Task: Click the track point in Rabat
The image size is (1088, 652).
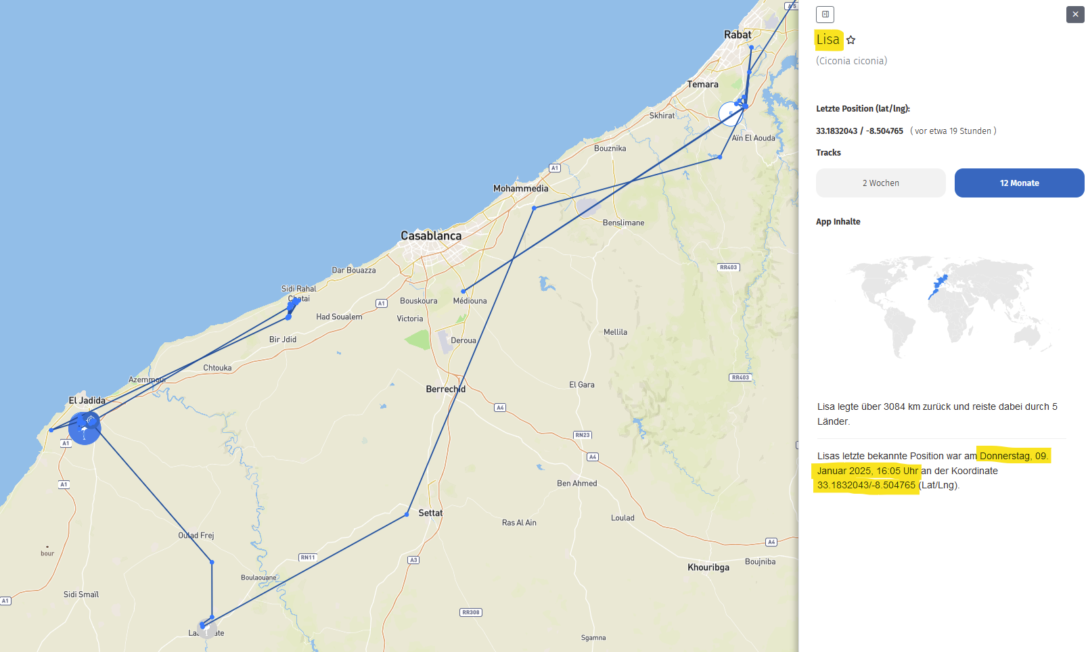Action: click(x=751, y=47)
